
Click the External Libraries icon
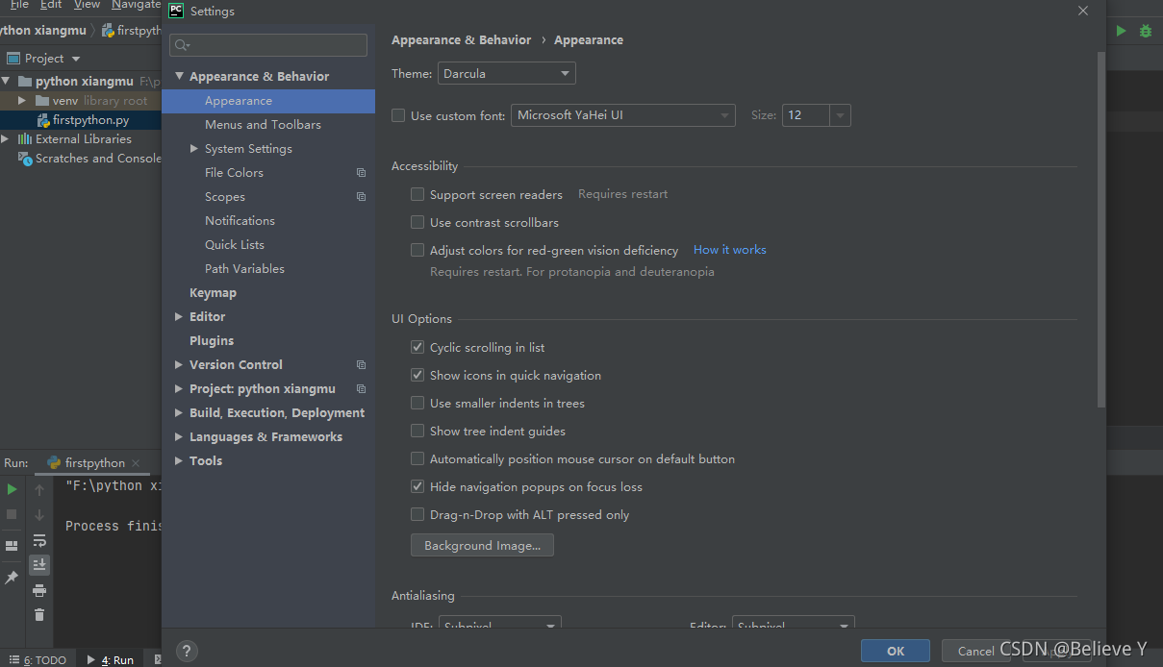click(x=25, y=139)
